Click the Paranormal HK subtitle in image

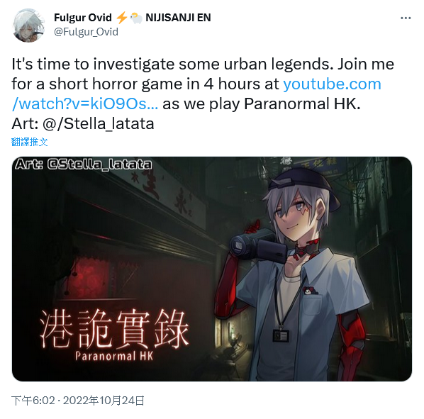point(114,356)
